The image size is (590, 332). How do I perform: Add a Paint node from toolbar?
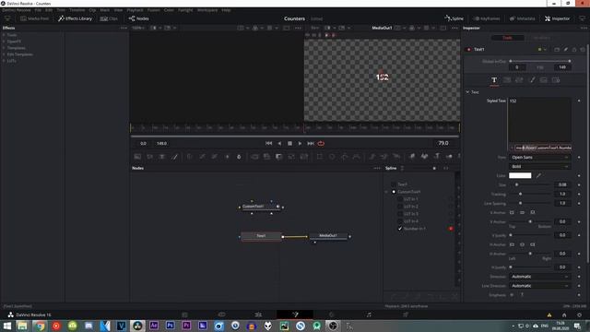[x=175, y=157]
